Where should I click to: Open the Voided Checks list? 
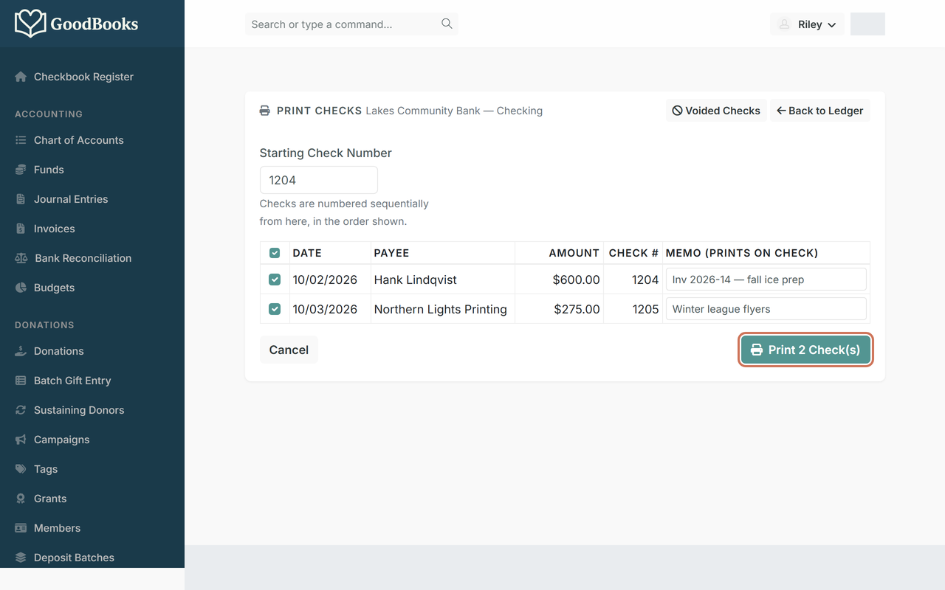coord(716,111)
